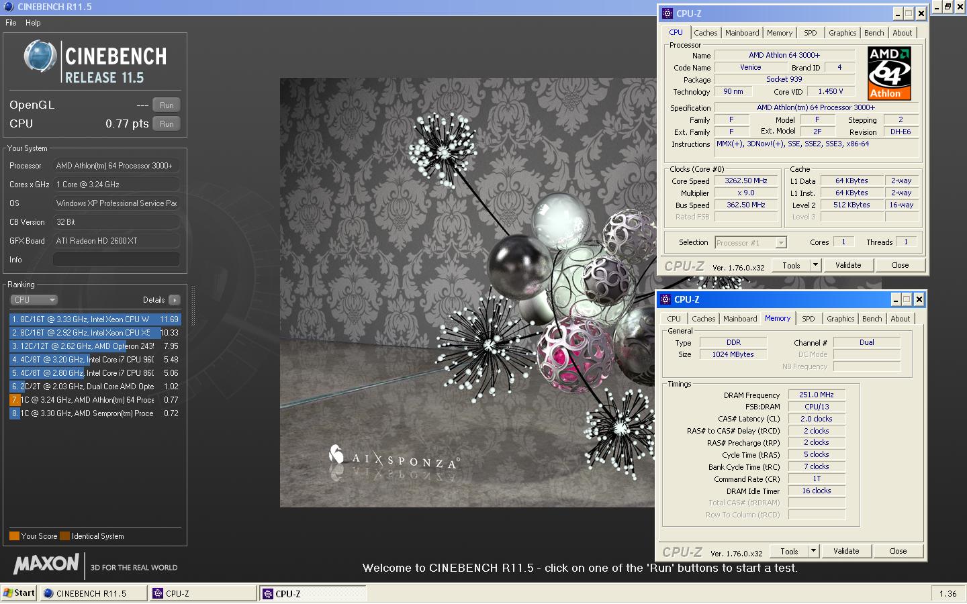
Task: Select ranking entry 12C/12T AMD Opteron
Action: pyautogui.click(x=95, y=346)
